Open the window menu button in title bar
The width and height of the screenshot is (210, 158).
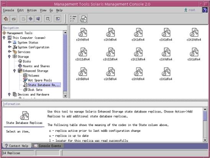[4, 4]
